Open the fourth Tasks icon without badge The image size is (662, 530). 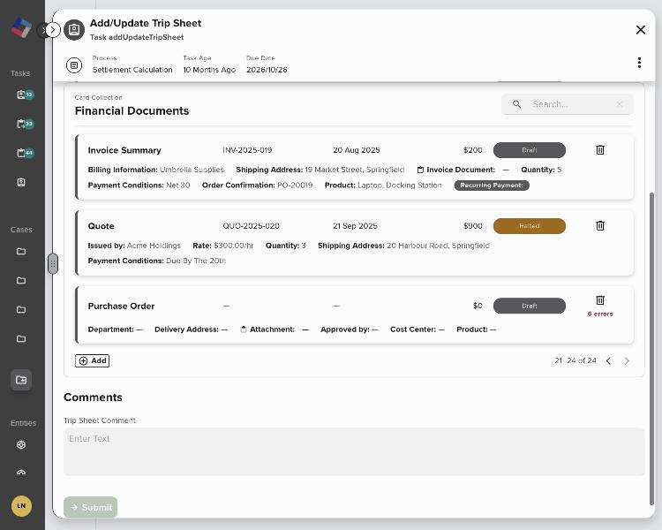21,182
